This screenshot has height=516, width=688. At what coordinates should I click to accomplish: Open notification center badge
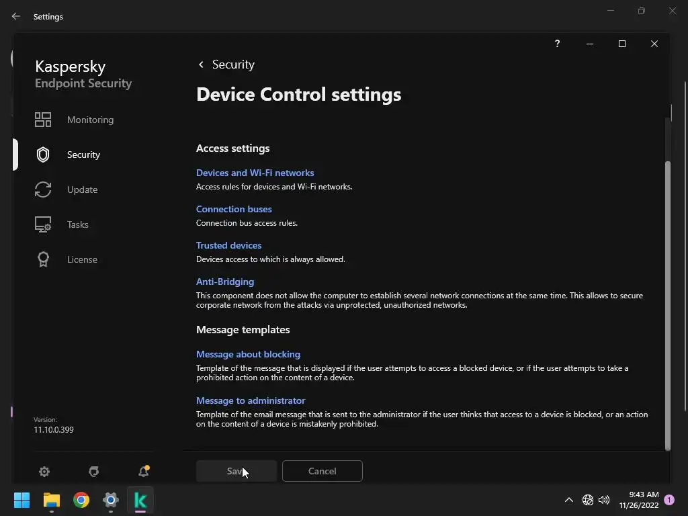(x=669, y=500)
